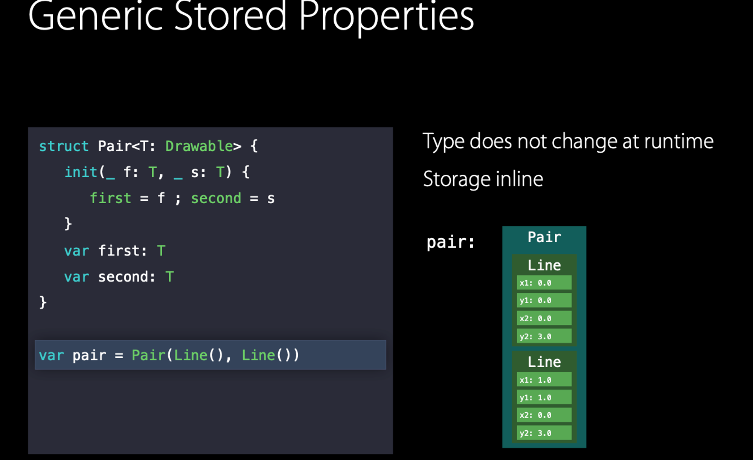The width and height of the screenshot is (753, 460).
Task: Select the 'first = f ; second = s' line
Action: tap(182, 198)
